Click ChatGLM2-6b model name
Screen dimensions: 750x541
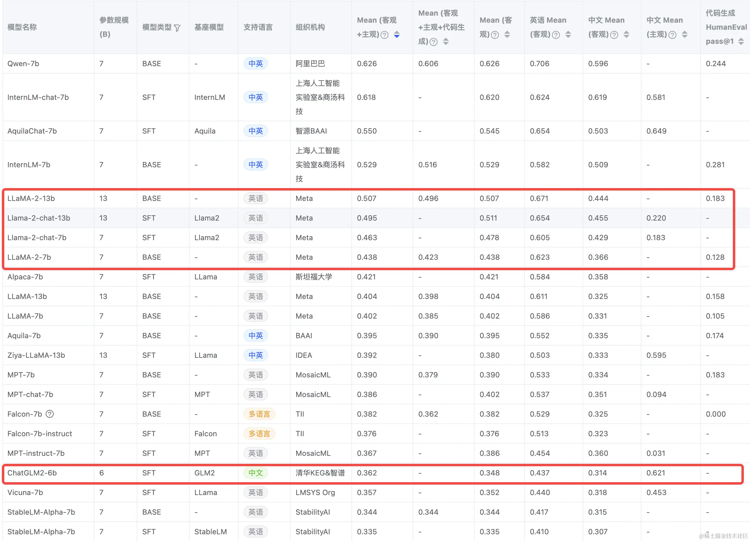(x=32, y=473)
